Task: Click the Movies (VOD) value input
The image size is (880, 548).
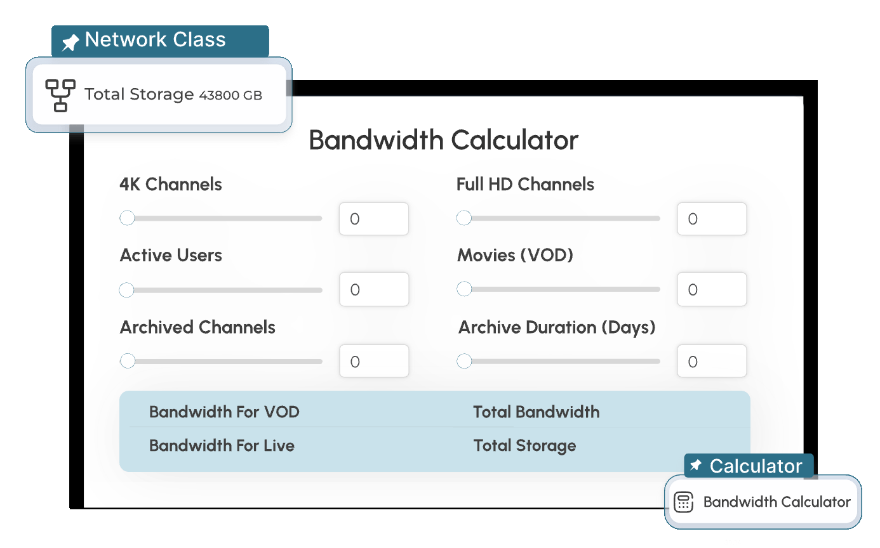Action: [x=712, y=289]
